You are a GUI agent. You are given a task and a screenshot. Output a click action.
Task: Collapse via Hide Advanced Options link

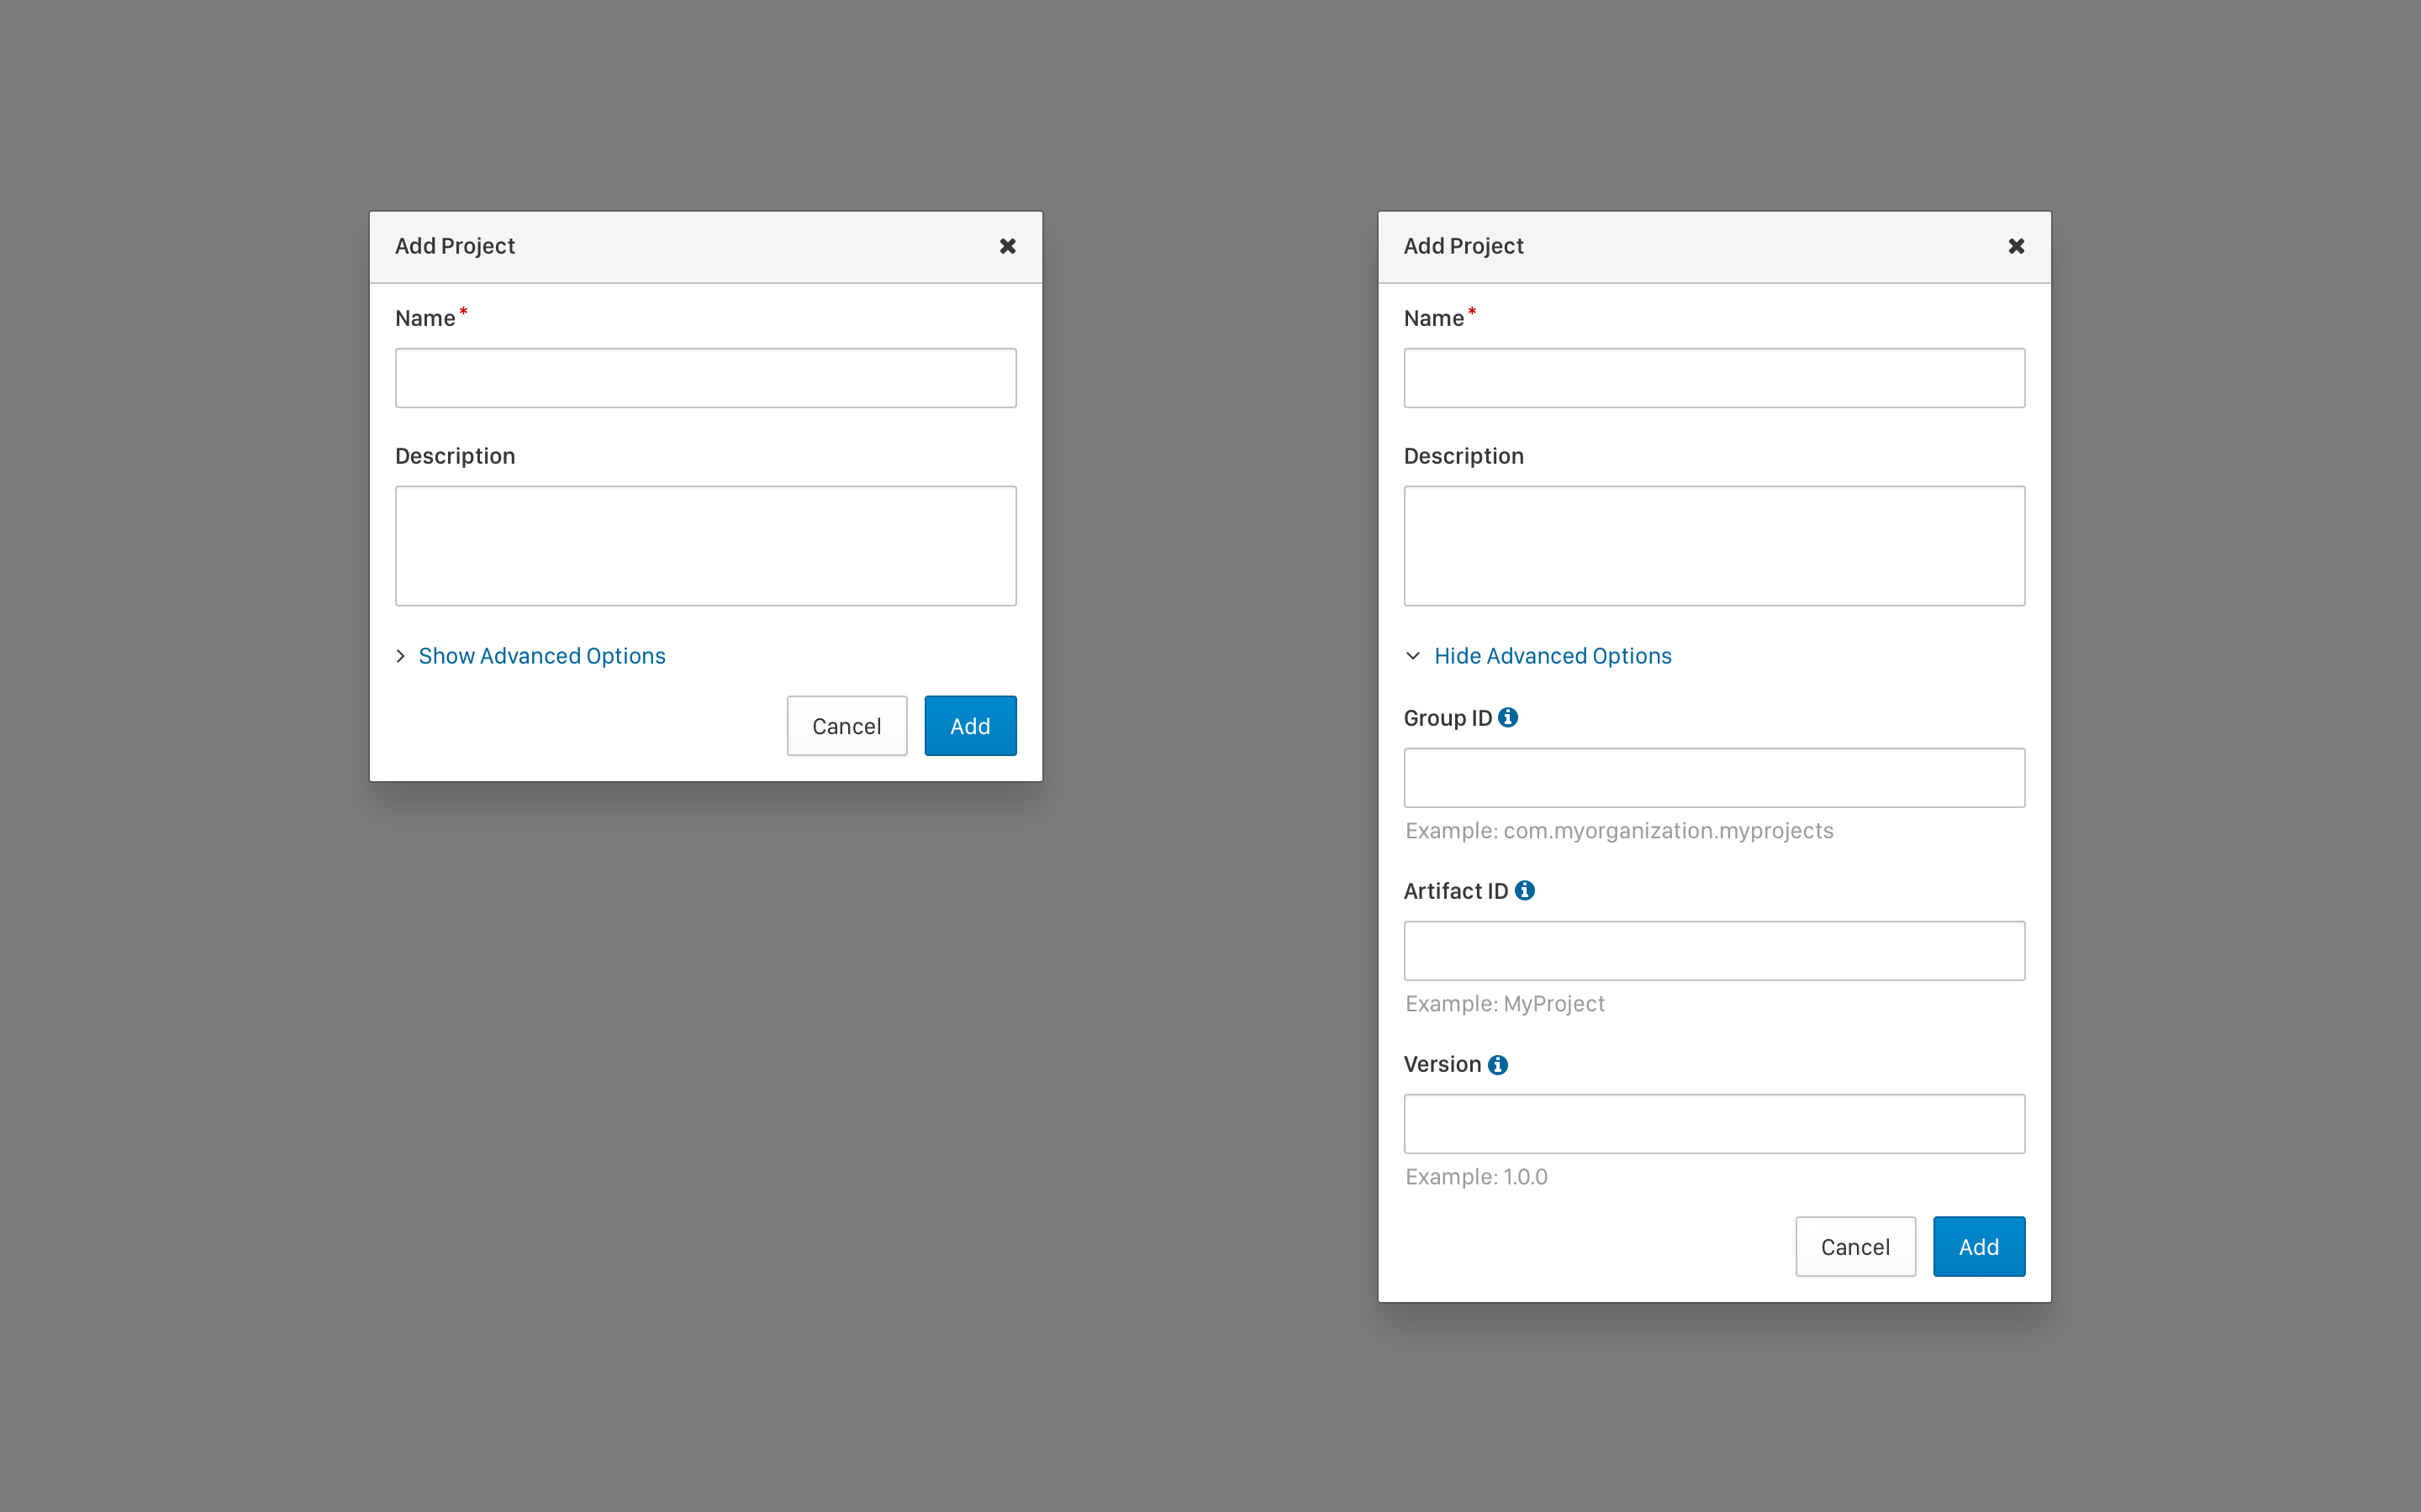coord(1552,656)
